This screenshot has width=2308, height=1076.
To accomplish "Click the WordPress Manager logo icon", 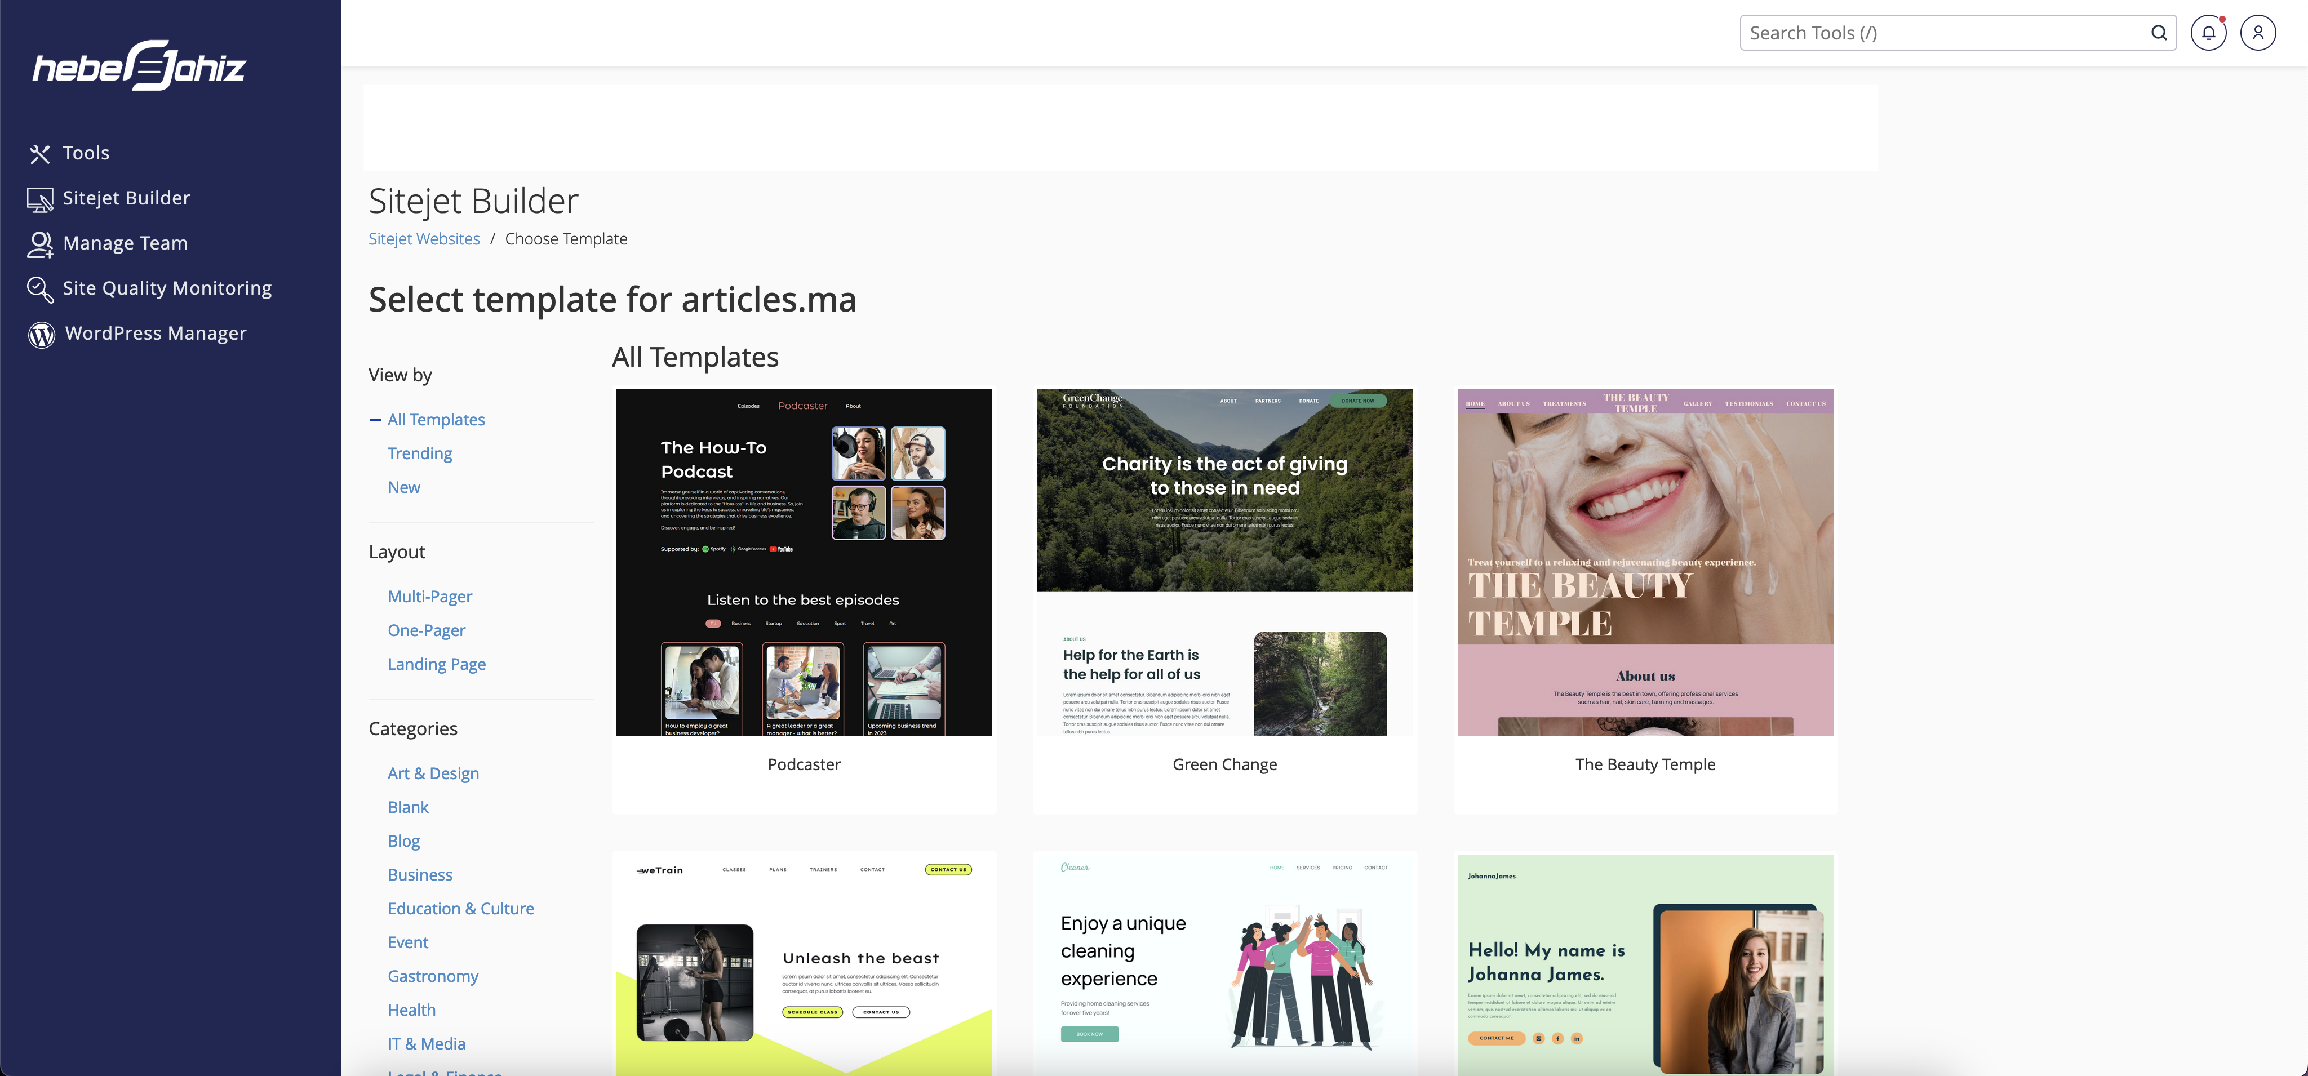I will coord(41,334).
